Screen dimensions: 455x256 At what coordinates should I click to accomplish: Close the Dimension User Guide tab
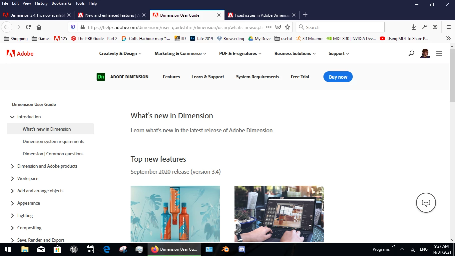(x=219, y=15)
